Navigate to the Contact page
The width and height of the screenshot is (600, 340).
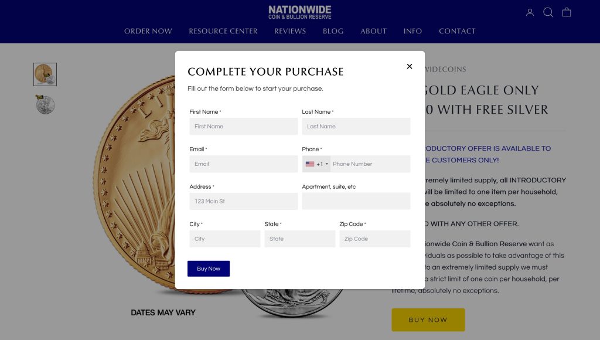point(457,31)
